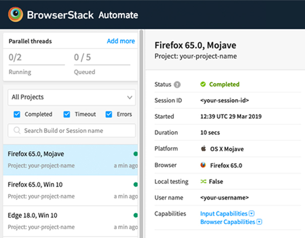Click the 12:39 UTC 29 Mar 2019 start time
Screen dimensions: 305x238
(x=231, y=116)
